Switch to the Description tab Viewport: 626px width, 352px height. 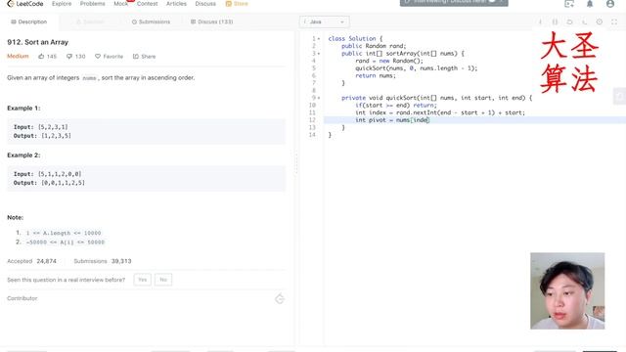28,22
